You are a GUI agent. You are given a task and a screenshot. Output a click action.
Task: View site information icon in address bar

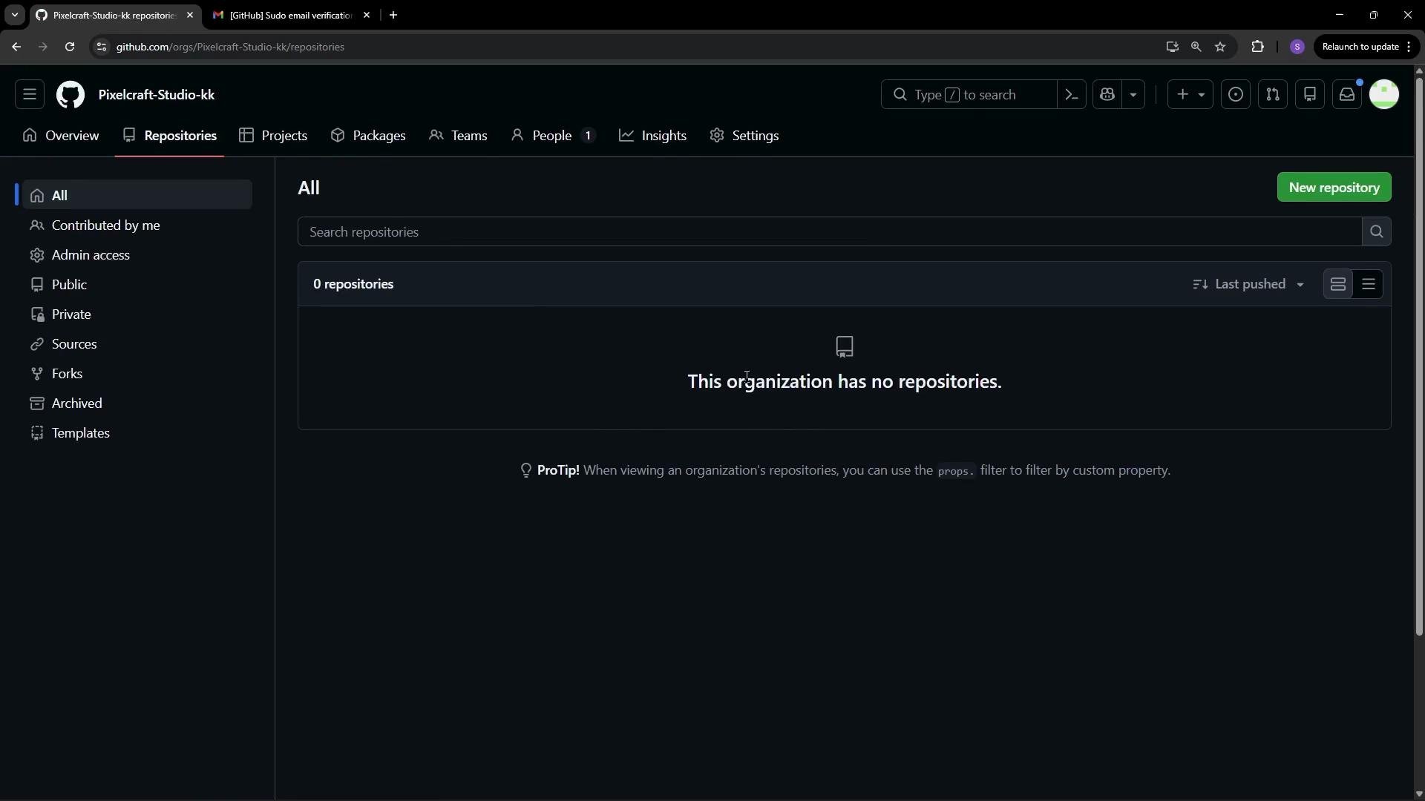(x=102, y=47)
